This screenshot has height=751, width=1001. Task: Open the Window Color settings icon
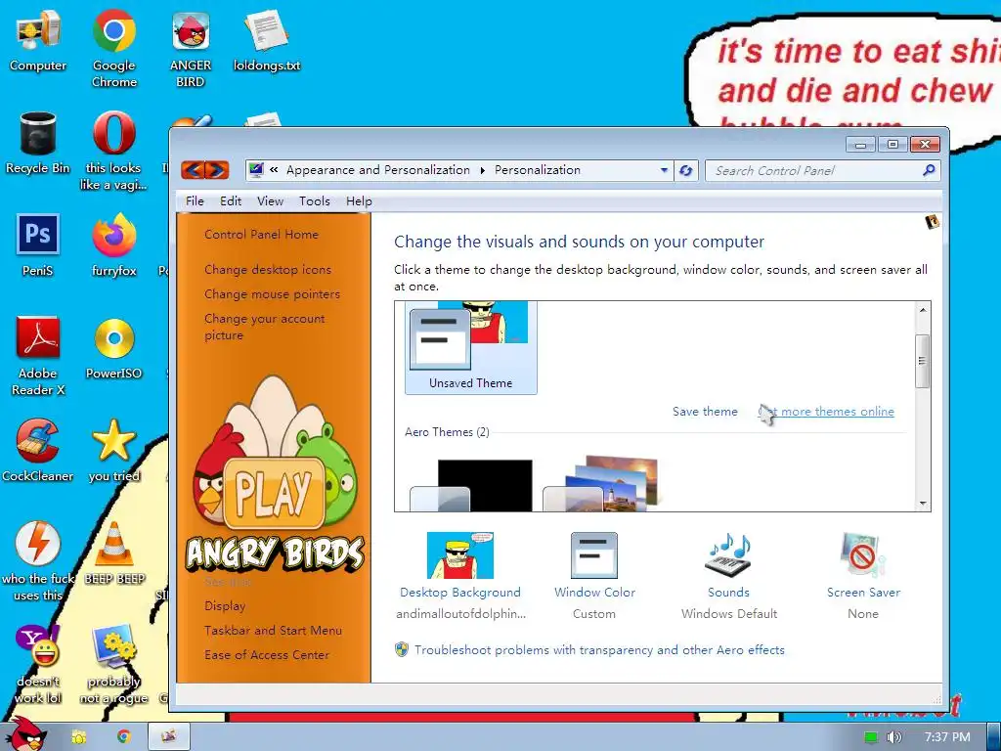click(x=594, y=555)
